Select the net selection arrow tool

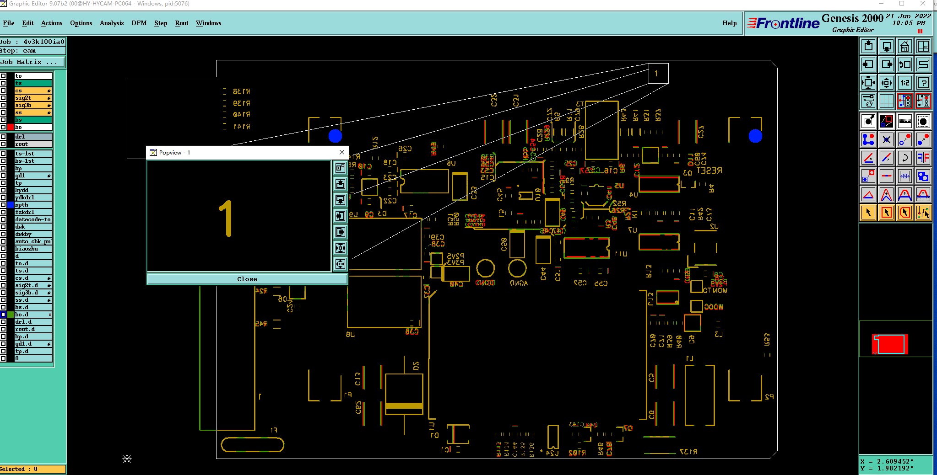[923, 213]
